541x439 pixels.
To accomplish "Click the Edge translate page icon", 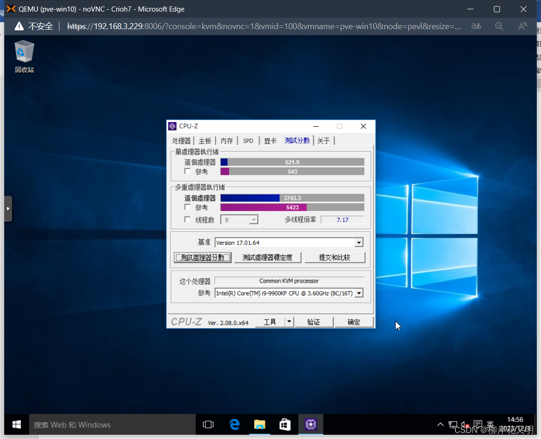I will click(x=476, y=26).
